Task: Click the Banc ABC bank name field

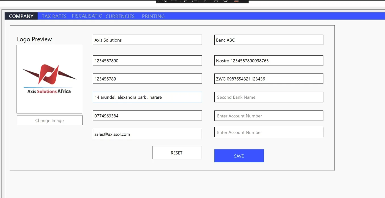Action: (269, 40)
